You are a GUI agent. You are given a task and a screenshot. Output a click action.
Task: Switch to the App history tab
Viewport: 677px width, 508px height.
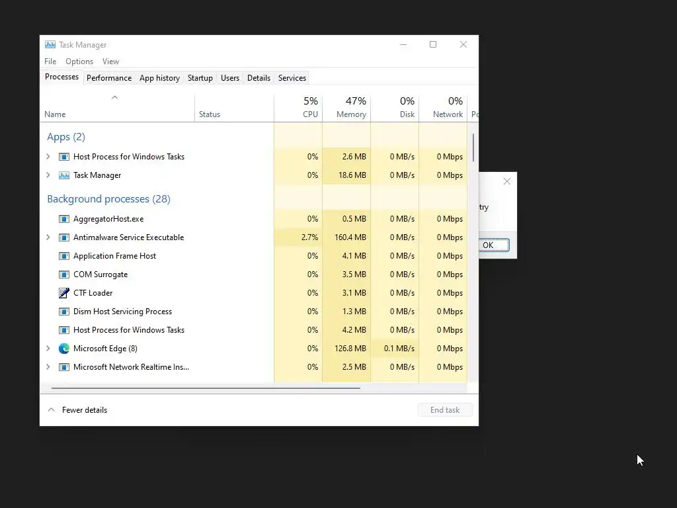(x=159, y=78)
